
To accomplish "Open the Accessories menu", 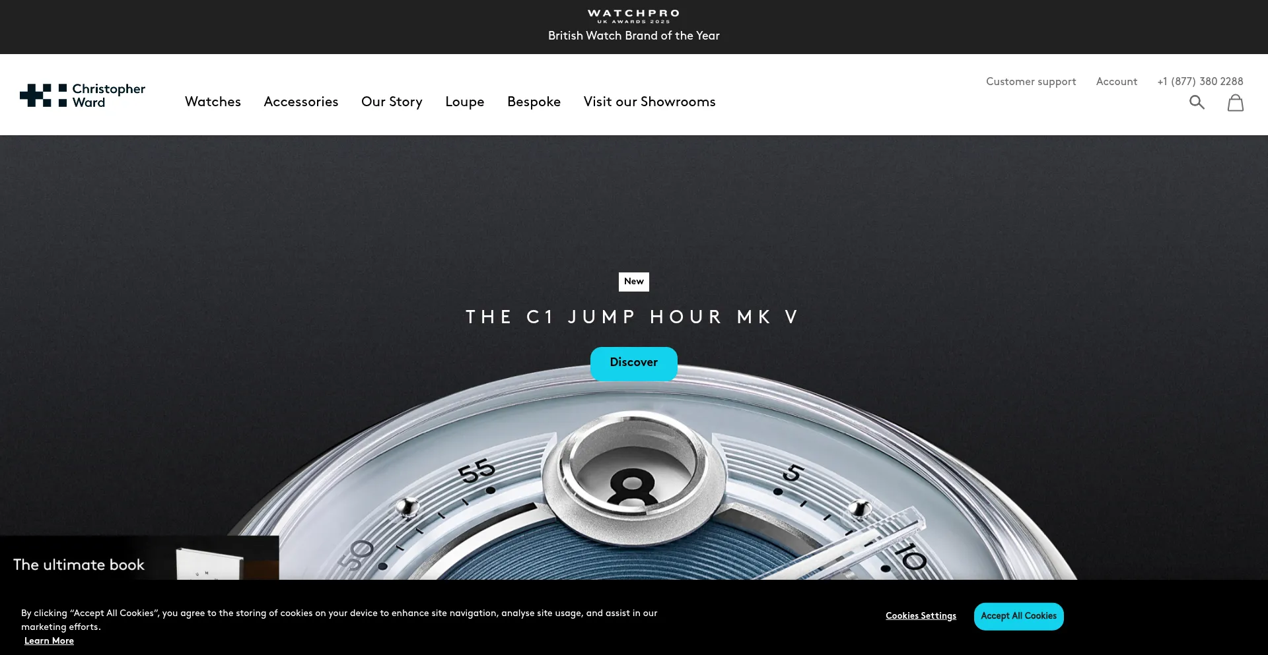I will click(x=300, y=102).
